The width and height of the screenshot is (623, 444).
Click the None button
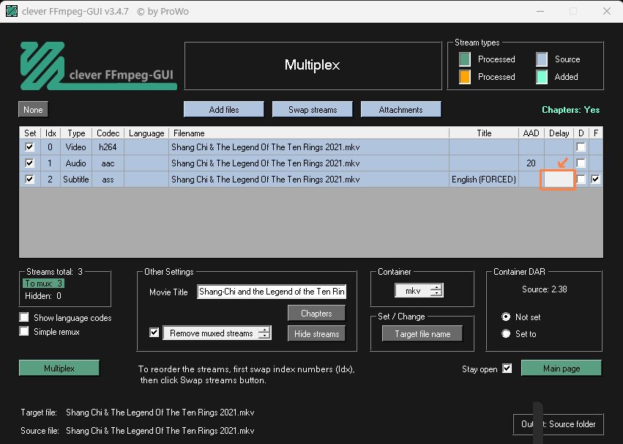pyautogui.click(x=33, y=109)
